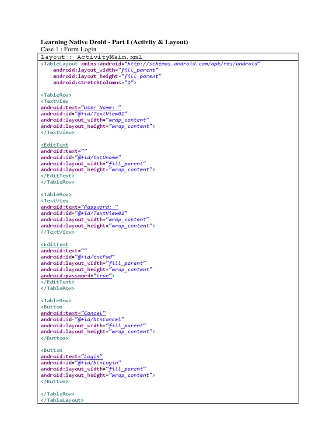
Task: Click the <EditText tag above txtUname
Action: tap(55, 145)
